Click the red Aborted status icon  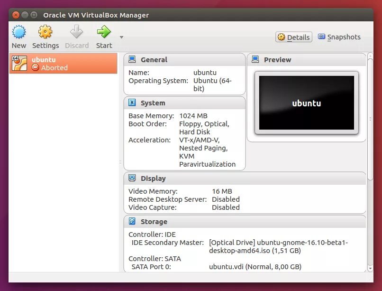click(36, 67)
